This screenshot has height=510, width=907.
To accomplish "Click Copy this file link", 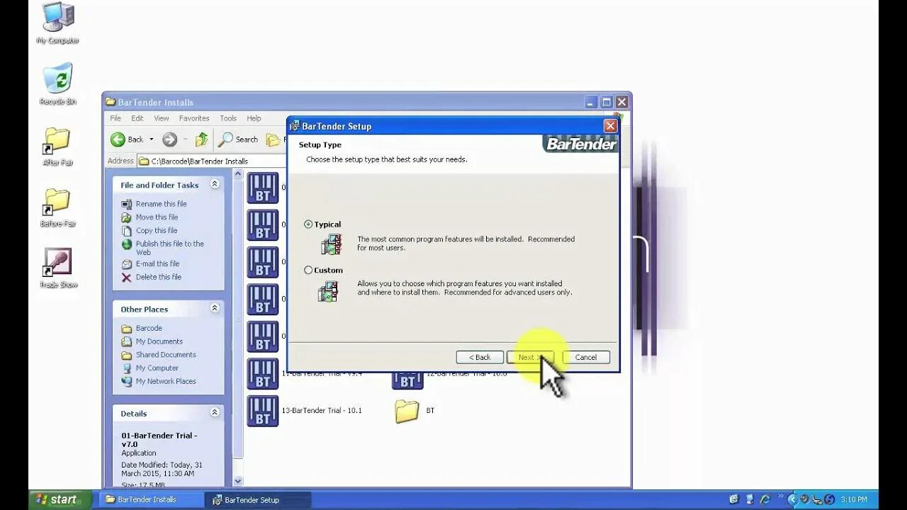I will (157, 231).
